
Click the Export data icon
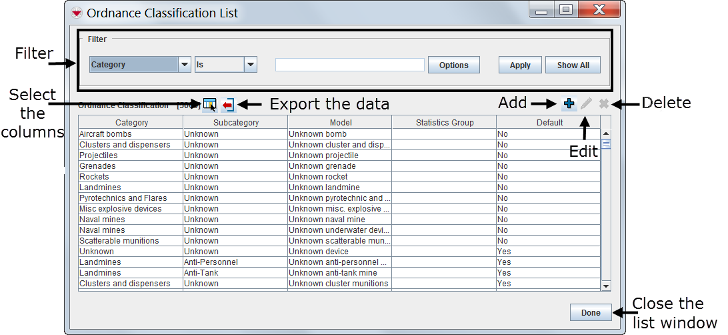click(x=228, y=104)
